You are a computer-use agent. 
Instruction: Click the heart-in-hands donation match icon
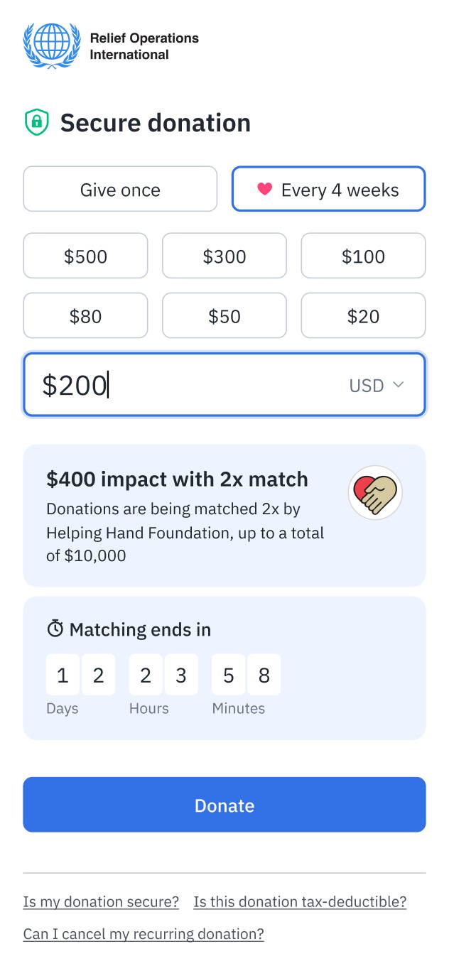click(374, 492)
